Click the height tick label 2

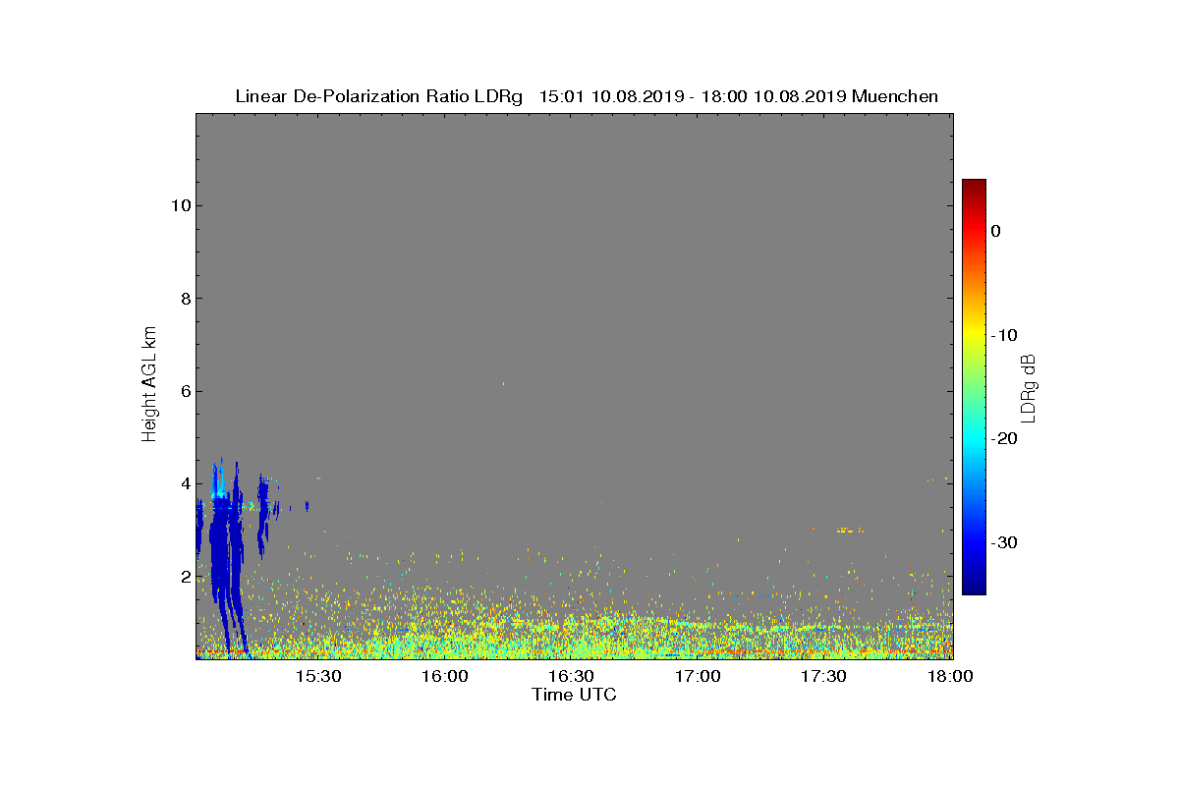[x=184, y=577]
